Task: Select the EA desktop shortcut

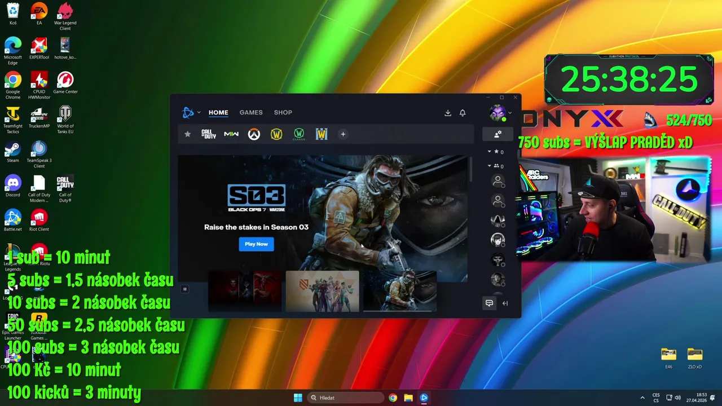Action: pos(39,14)
